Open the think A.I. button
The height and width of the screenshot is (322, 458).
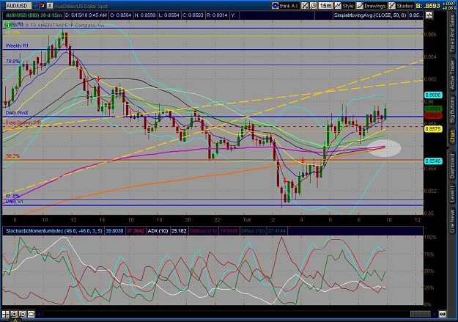[285, 6]
